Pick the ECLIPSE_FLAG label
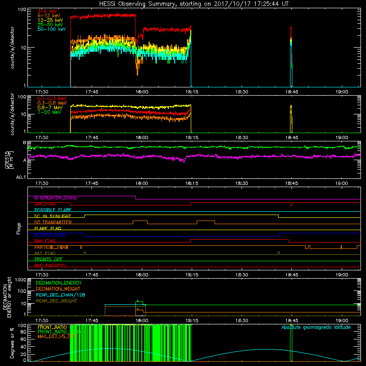Image resolution: width=366 pixels, height=366 pixels. [50, 235]
